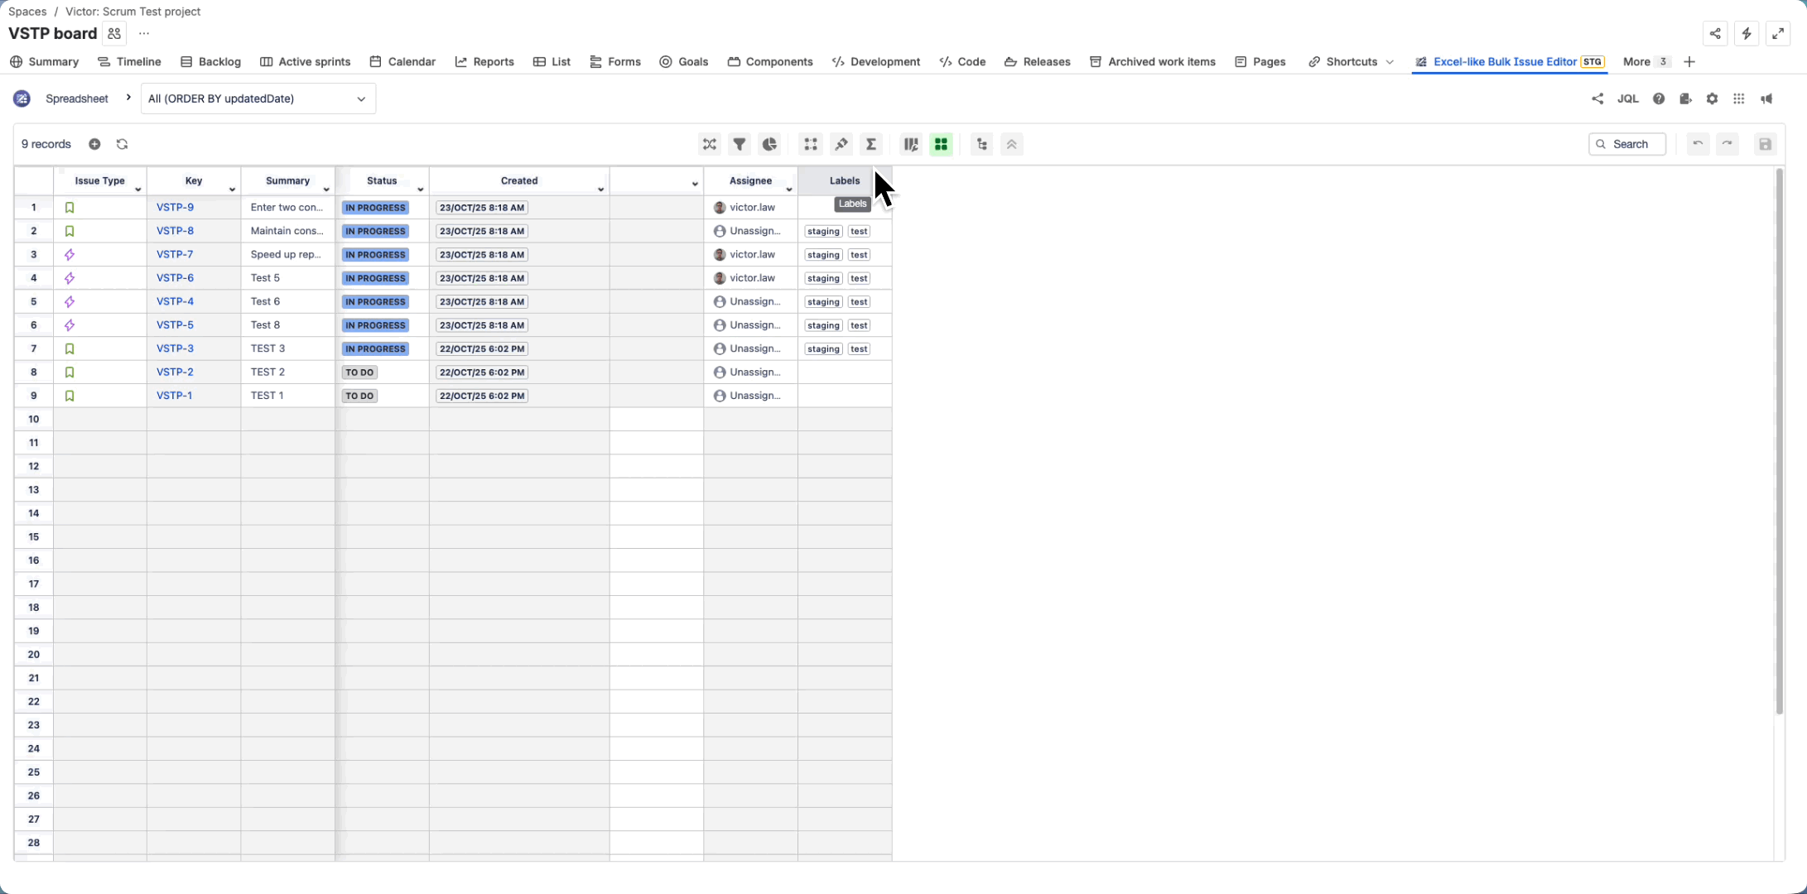Toggle the green conditional formatting grid icon
The image size is (1807, 894).
coord(942,144)
